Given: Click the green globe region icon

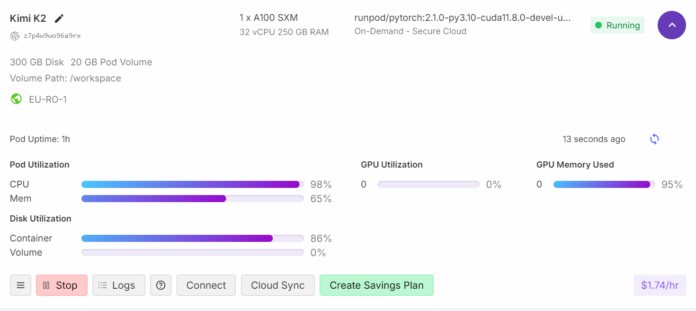Looking at the screenshot, I should click(16, 99).
